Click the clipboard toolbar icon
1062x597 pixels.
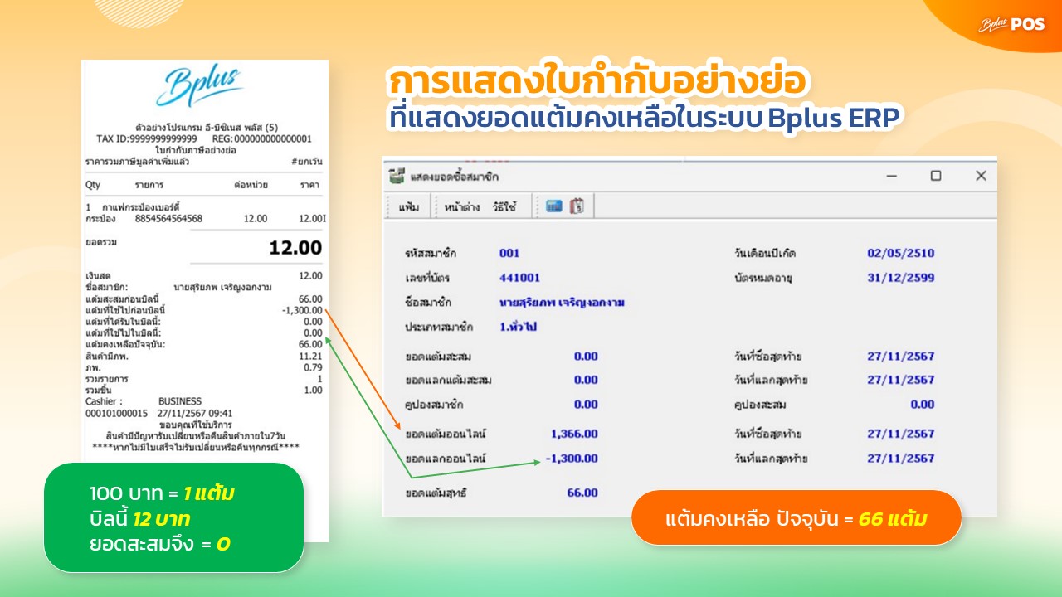[x=577, y=206]
